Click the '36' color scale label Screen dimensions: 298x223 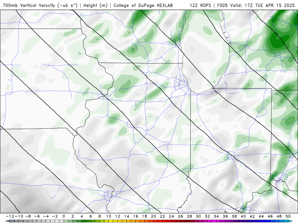pyautogui.click(x=225, y=216)
